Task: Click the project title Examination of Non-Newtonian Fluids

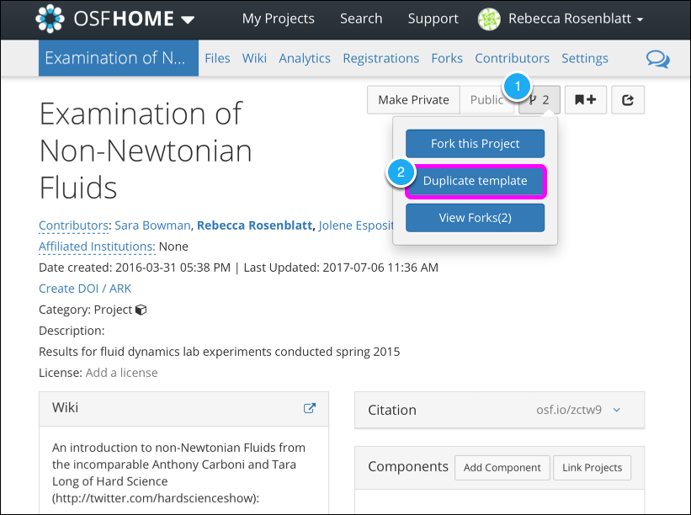Action: (146, 151)
